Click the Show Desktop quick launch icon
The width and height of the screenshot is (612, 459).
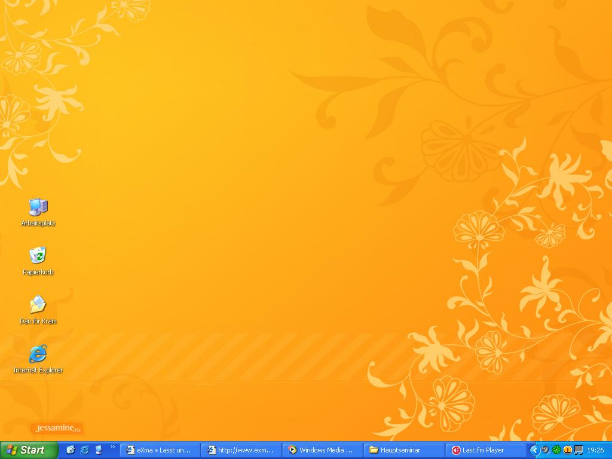tap(71, 450)
